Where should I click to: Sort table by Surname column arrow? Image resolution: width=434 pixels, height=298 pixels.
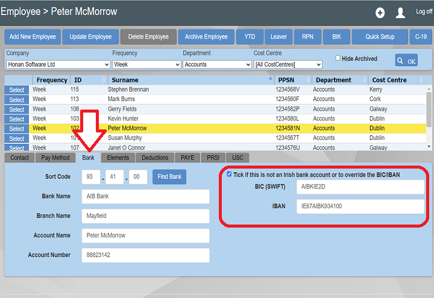pos(270,79)
